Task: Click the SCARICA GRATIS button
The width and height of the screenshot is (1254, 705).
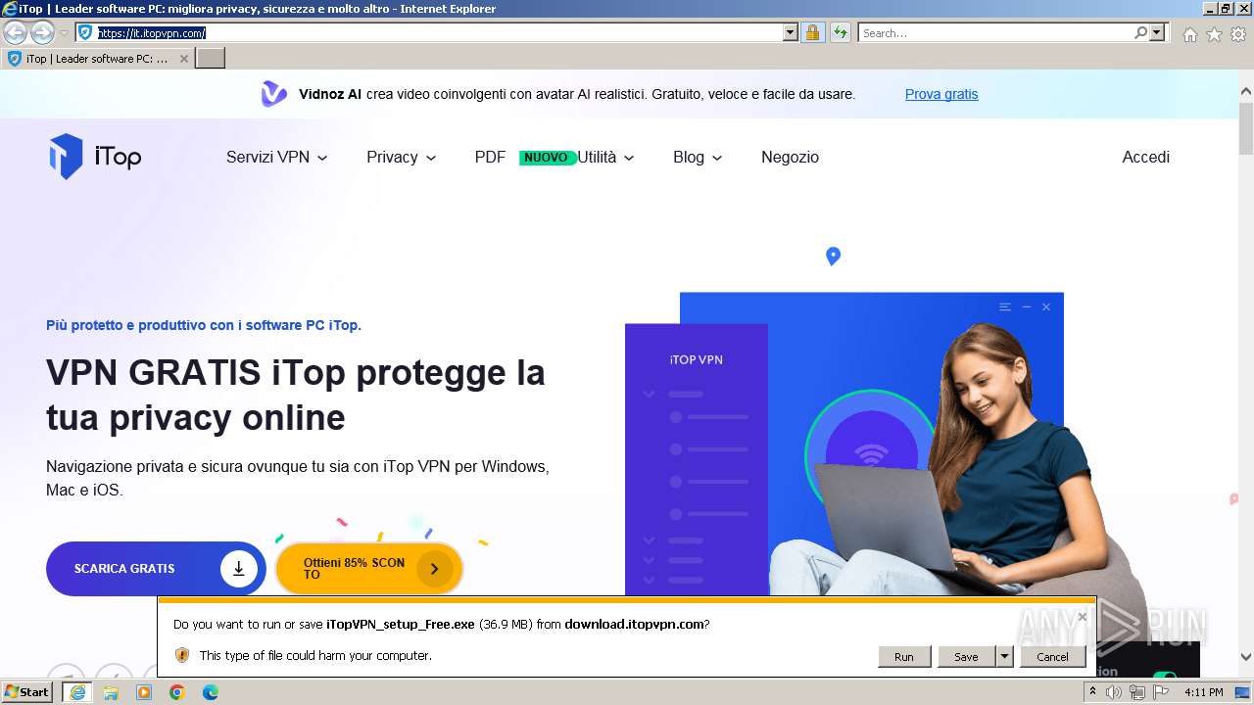Action: coord(156,568)
